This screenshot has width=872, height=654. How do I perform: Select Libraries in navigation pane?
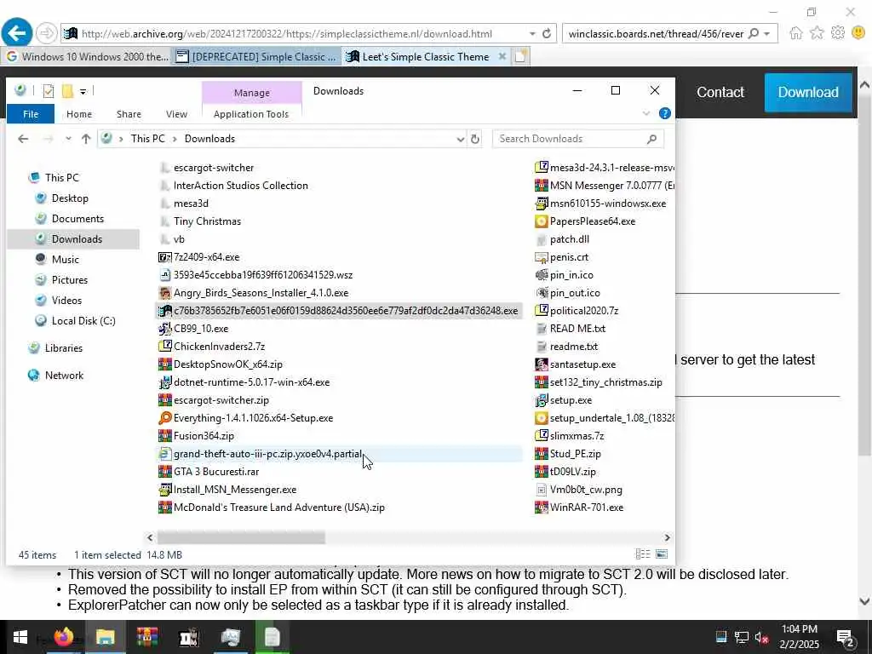63,348
